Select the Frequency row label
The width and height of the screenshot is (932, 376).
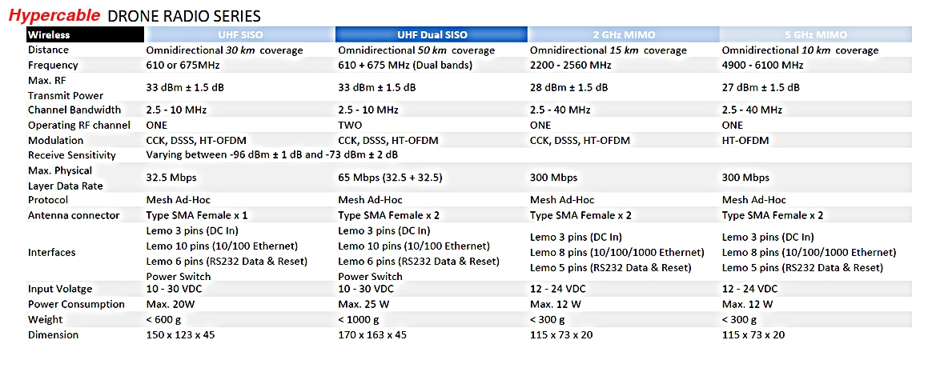coord(53,66)
